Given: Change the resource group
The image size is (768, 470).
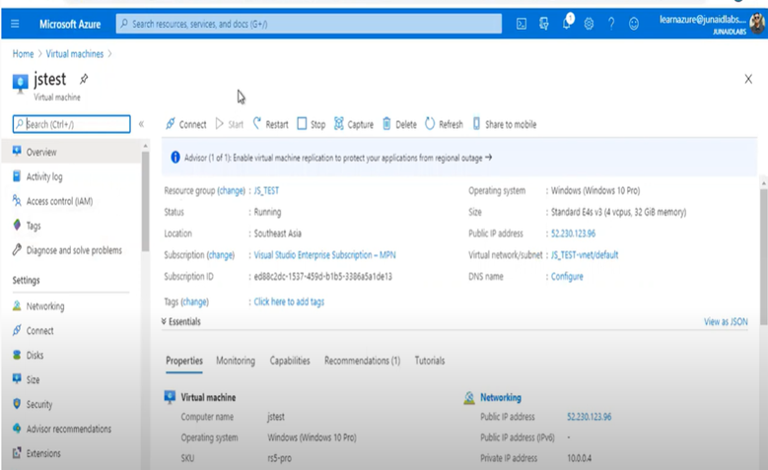Looking at the screenshot, I should (231, 190).
